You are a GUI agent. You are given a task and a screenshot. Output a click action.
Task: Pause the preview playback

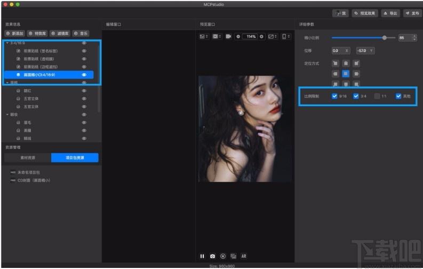(202, 256)
